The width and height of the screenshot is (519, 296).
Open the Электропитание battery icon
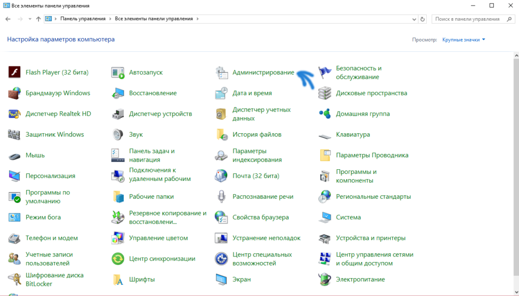click(325, 279)
